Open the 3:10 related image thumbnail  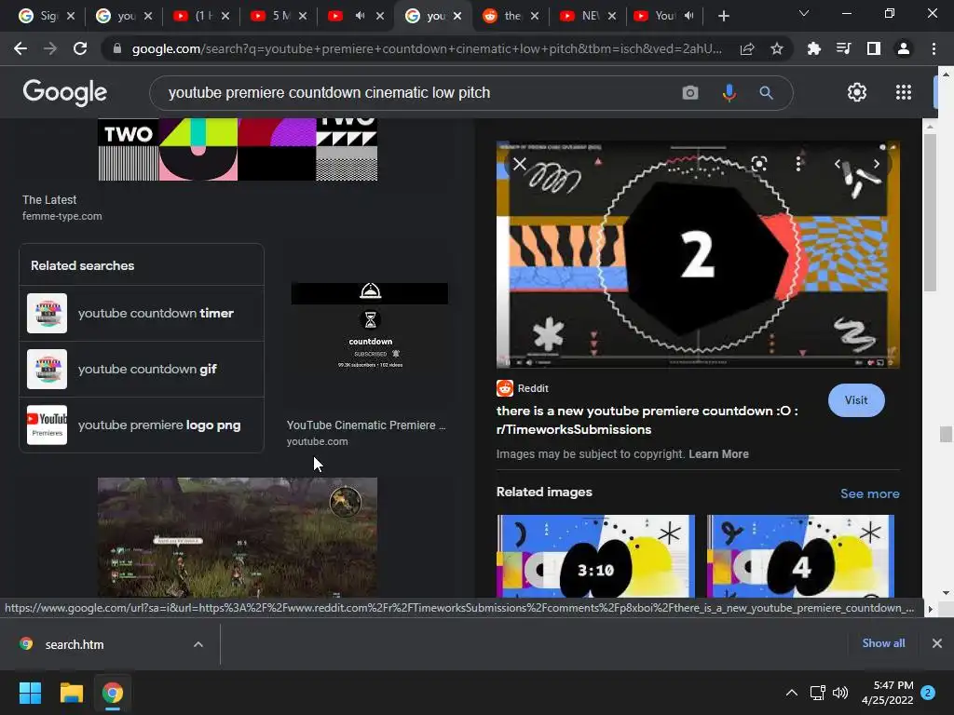[x=595, y=557]
